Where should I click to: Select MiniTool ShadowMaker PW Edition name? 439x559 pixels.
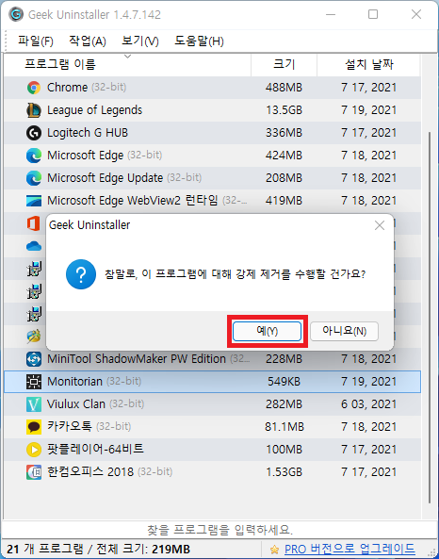(137, 359)
